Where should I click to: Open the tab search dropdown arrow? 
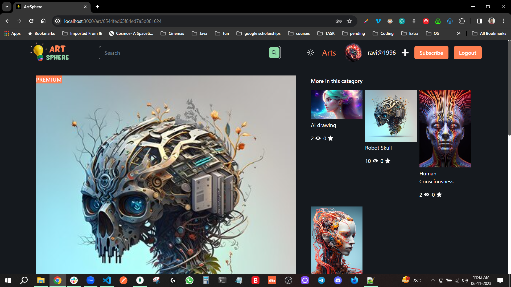point(7,7)
